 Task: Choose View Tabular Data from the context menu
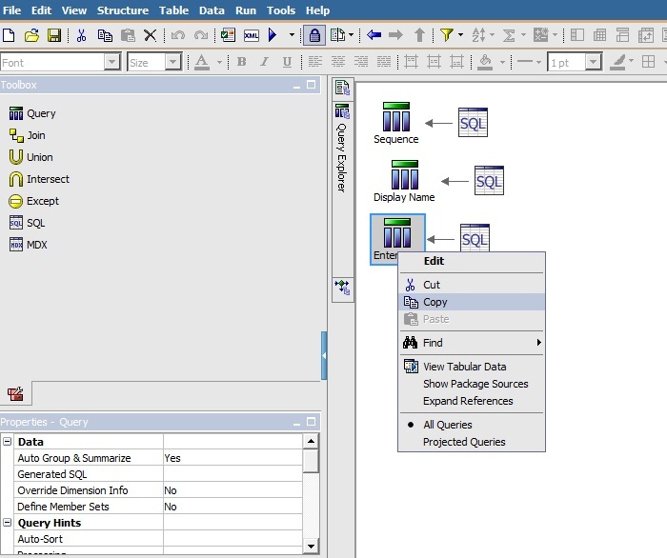[472, 367]
